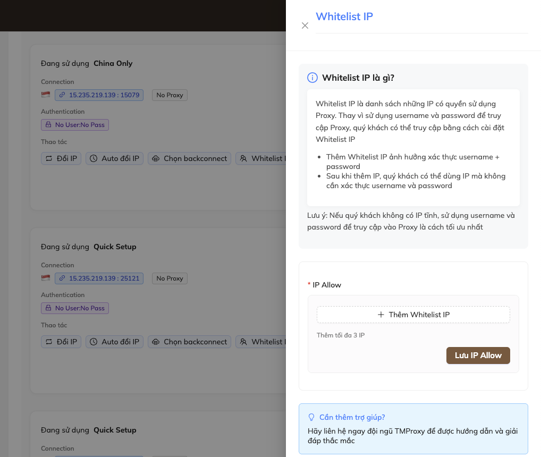Screen dimensions: 541x457
Task: Copy connection address 15.235.219.139 : 25121
Action: [99, 278]
